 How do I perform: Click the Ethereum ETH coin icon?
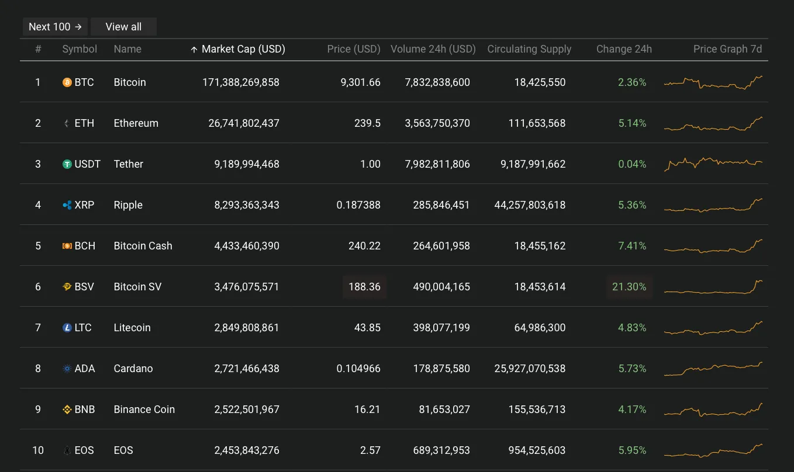[x=67, y=123]
